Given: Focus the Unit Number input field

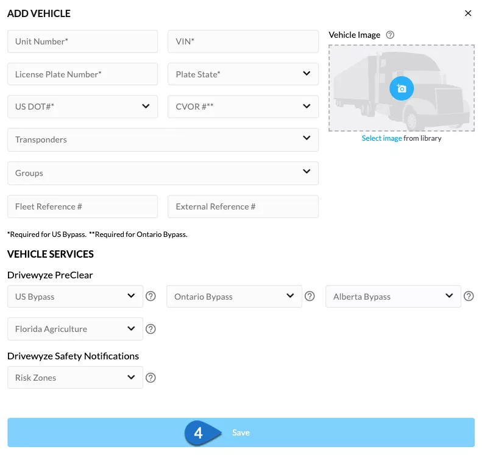Looking at the screenshot, I should click(x=82, y=41).
